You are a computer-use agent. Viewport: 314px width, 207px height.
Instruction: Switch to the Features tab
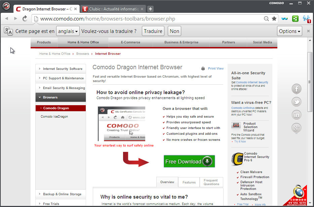[x=189, y=182]
